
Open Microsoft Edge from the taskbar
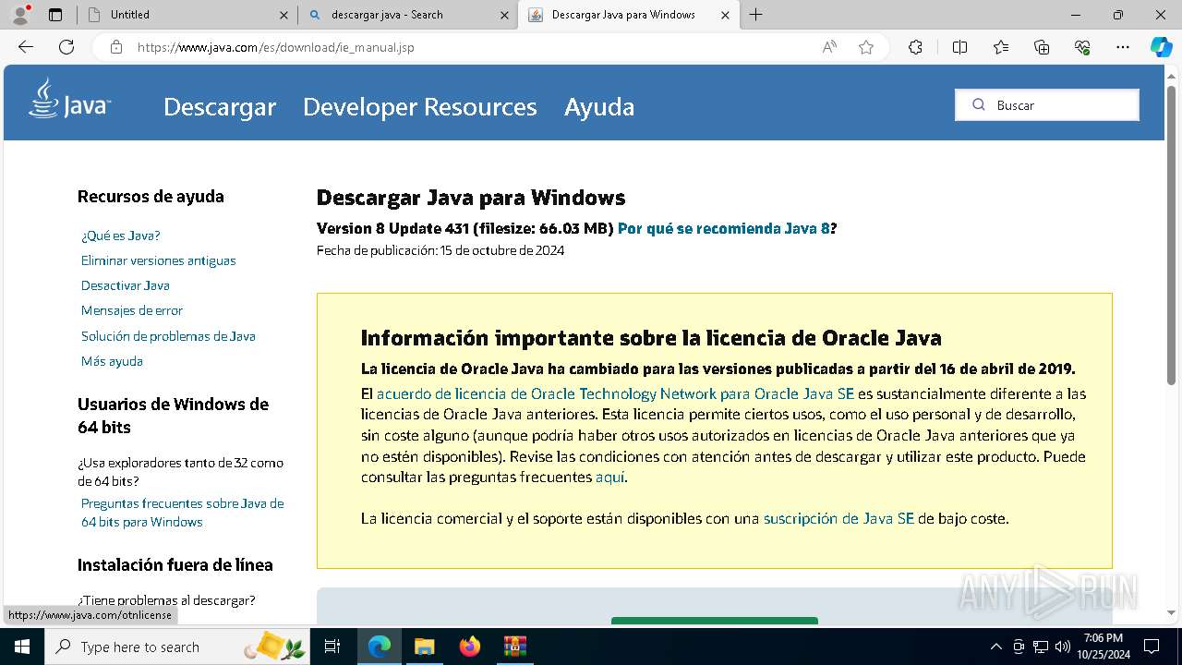380,647
